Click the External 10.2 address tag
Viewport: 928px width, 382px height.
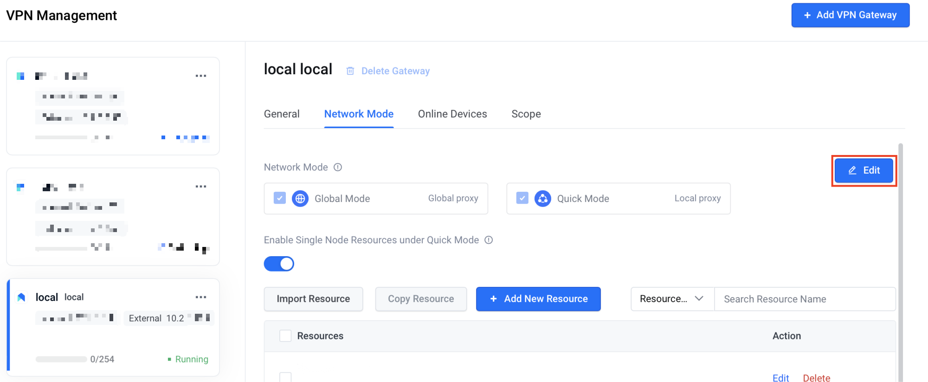169,318
